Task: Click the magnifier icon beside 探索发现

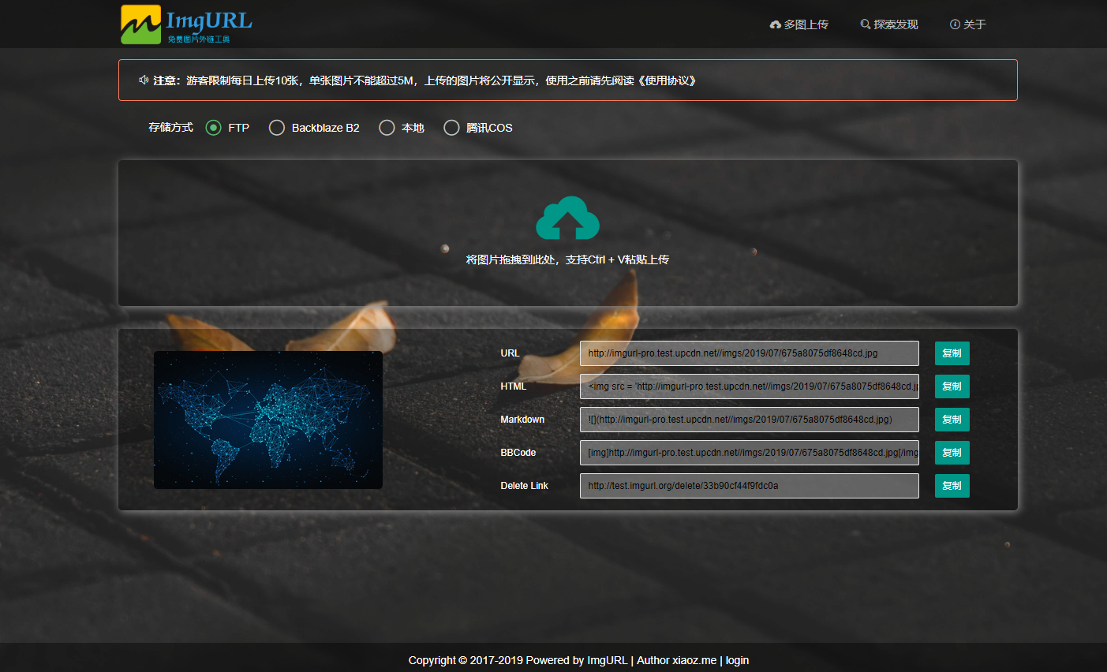Action: click(x=865, y=24)
